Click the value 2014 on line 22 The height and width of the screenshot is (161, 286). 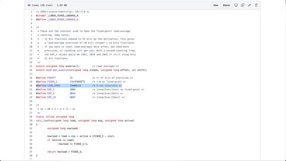72,93
